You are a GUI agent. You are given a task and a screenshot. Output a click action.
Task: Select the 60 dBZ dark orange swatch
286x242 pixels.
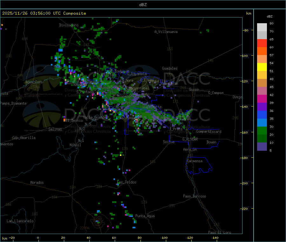point(262,51)
